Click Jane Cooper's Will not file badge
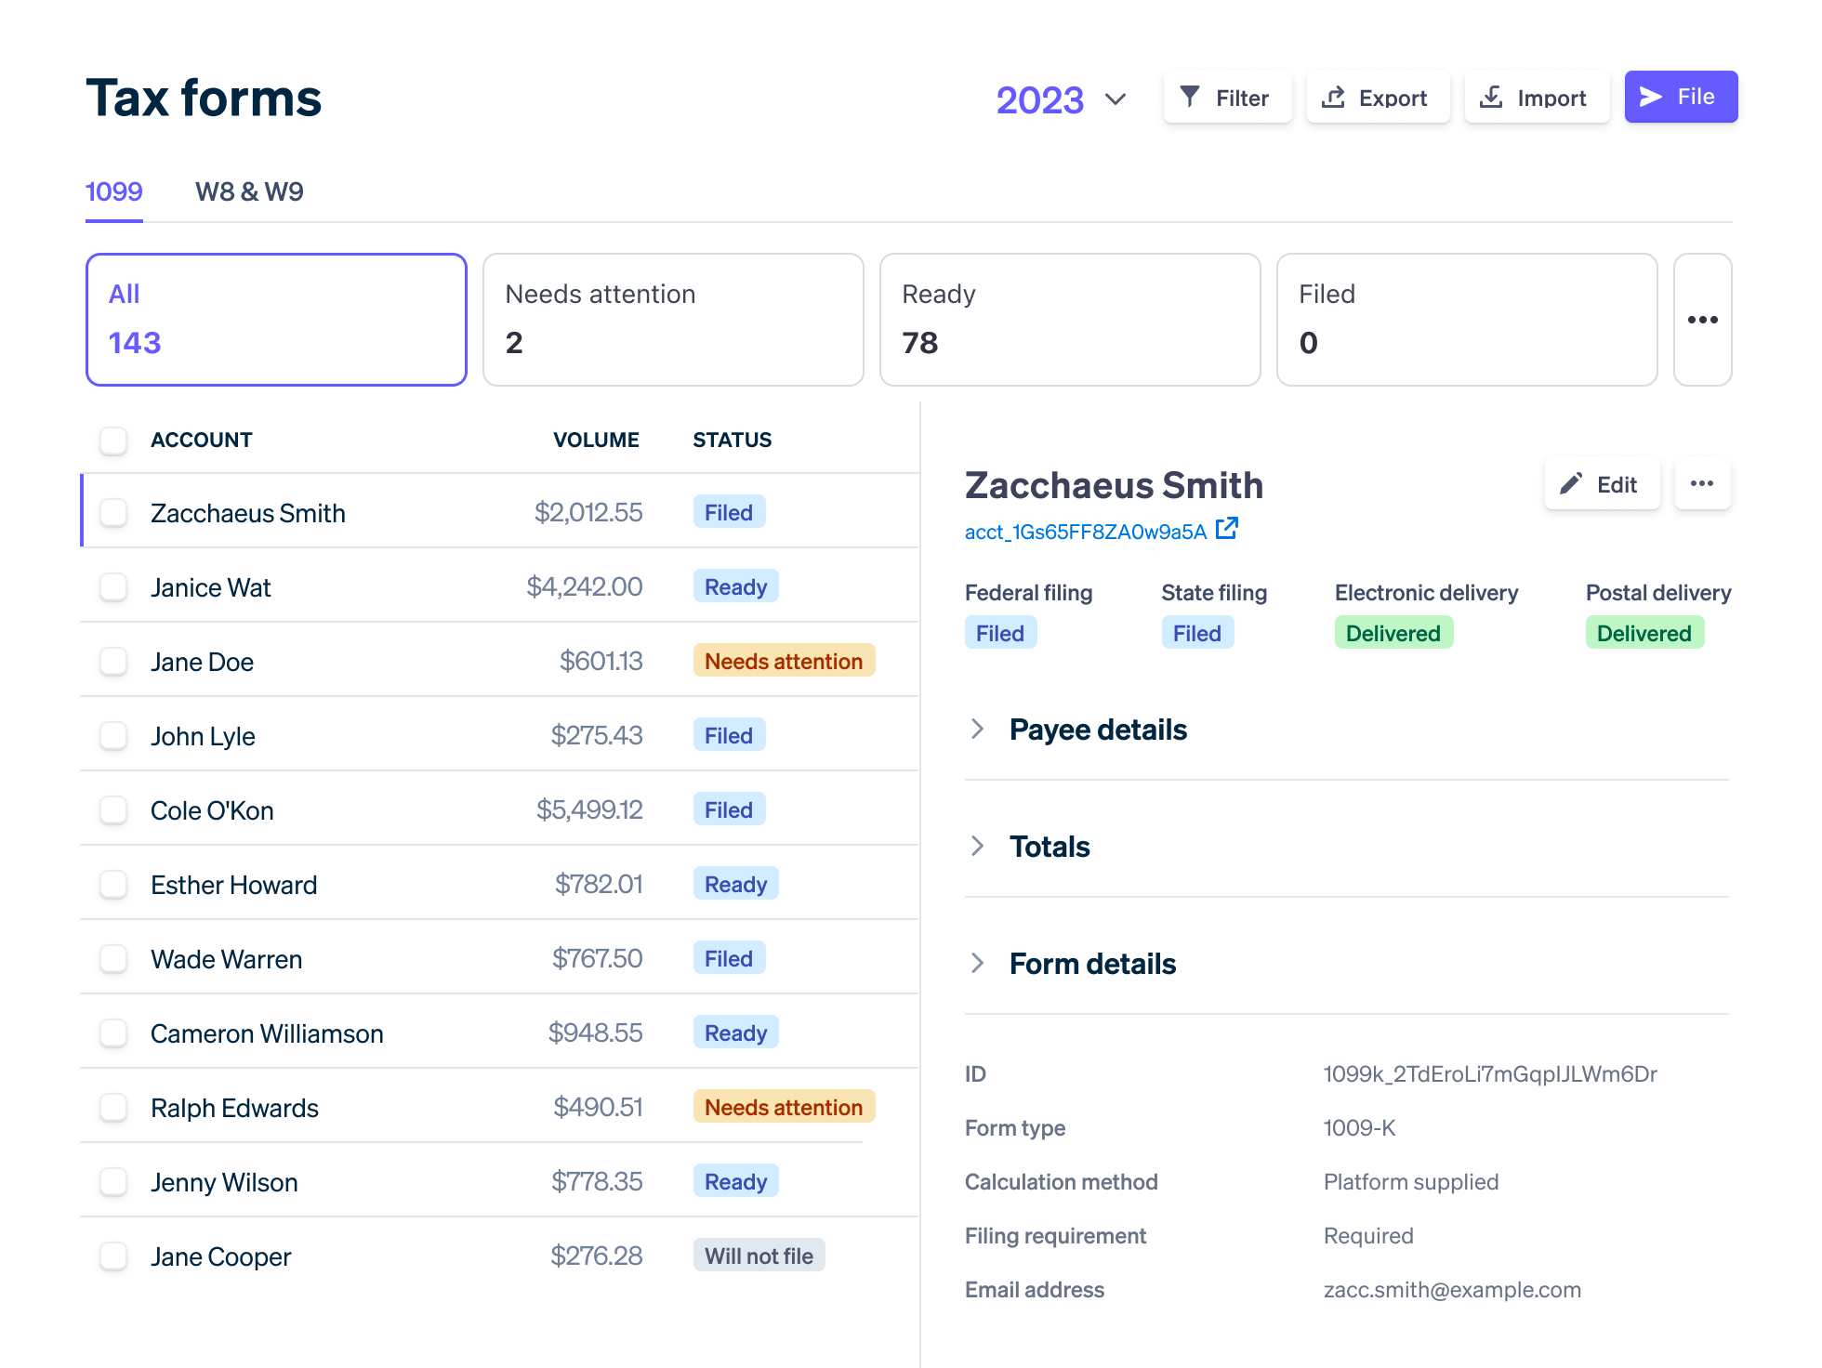This screenshot has width=1822, height=1368. click(759, 1256)
